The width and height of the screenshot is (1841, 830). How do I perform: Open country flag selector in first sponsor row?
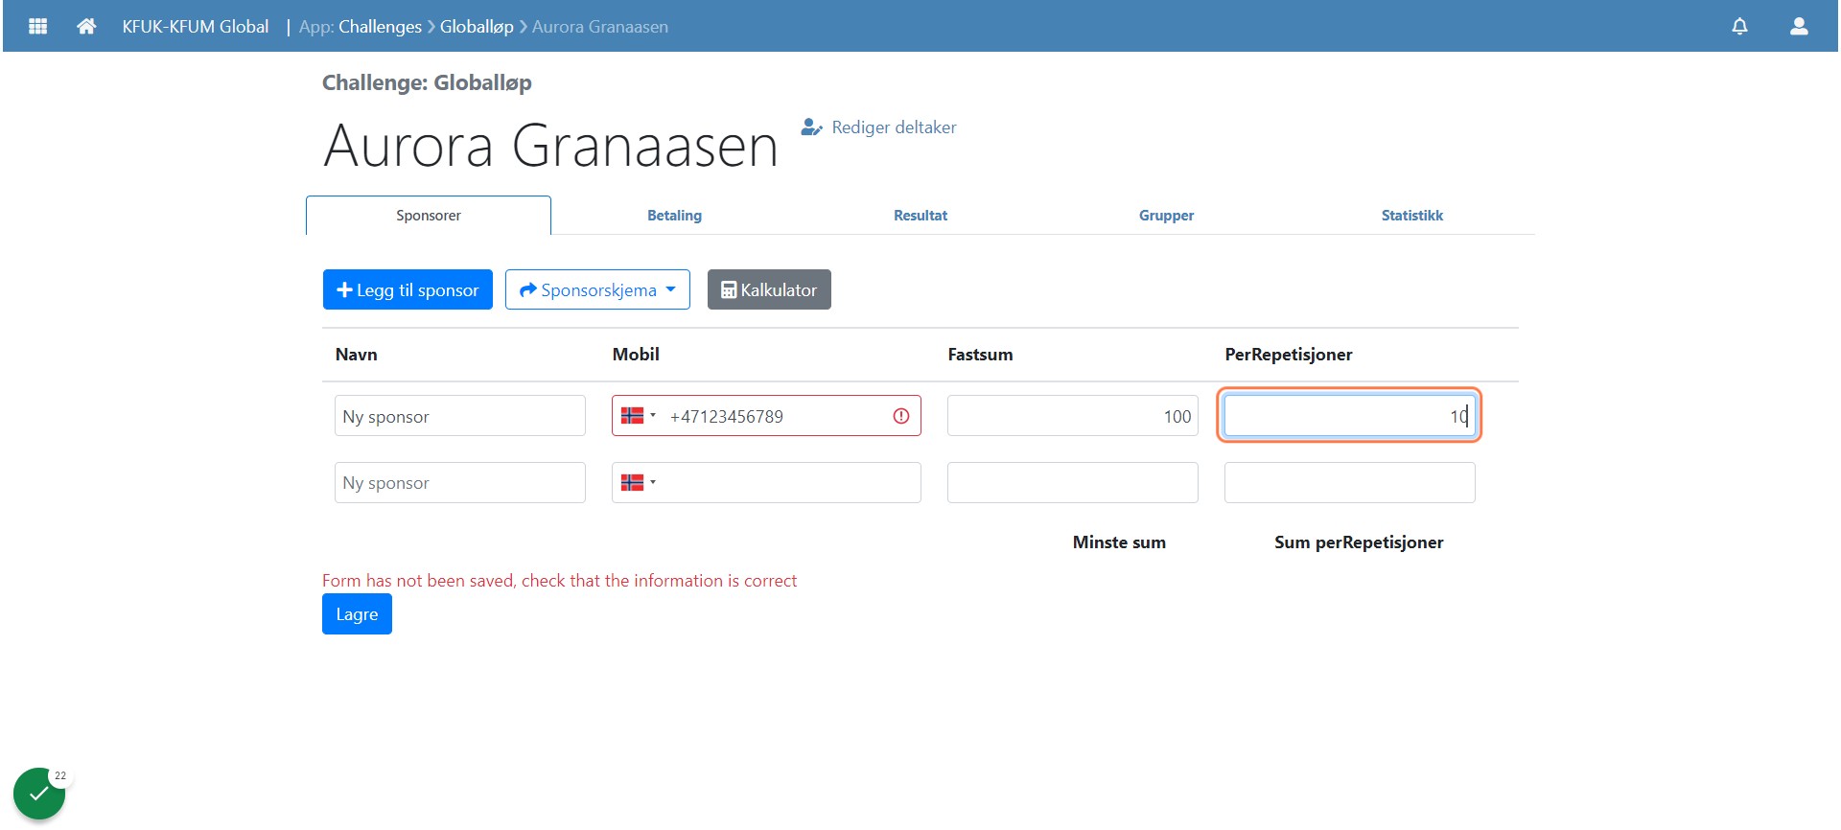tap(639, 416)
